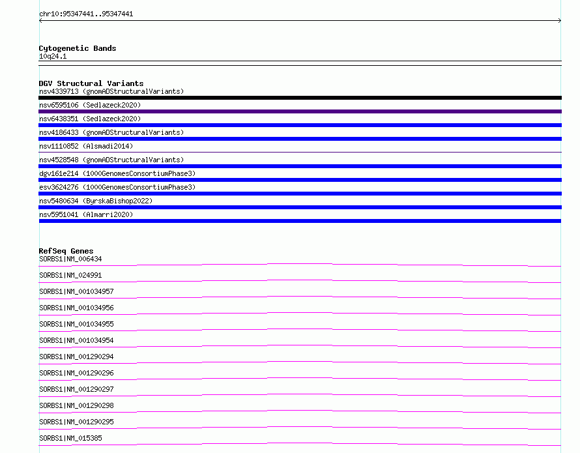Open variant nsv4186433 (gnomADStructuralVariants) label
This screenshot has height=453, width=580.
click(x=111, y=132)
